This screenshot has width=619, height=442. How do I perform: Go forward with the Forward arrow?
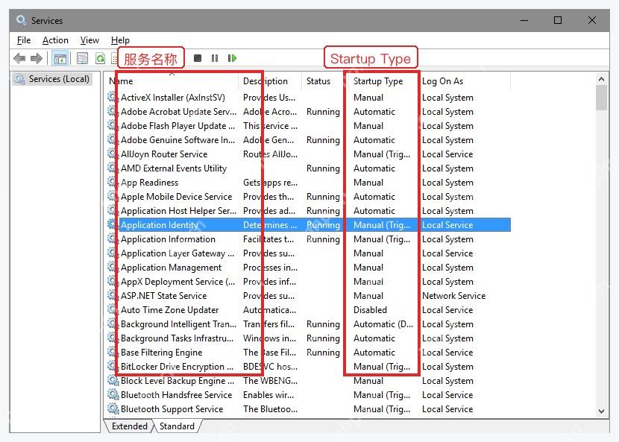coord(37,59)
